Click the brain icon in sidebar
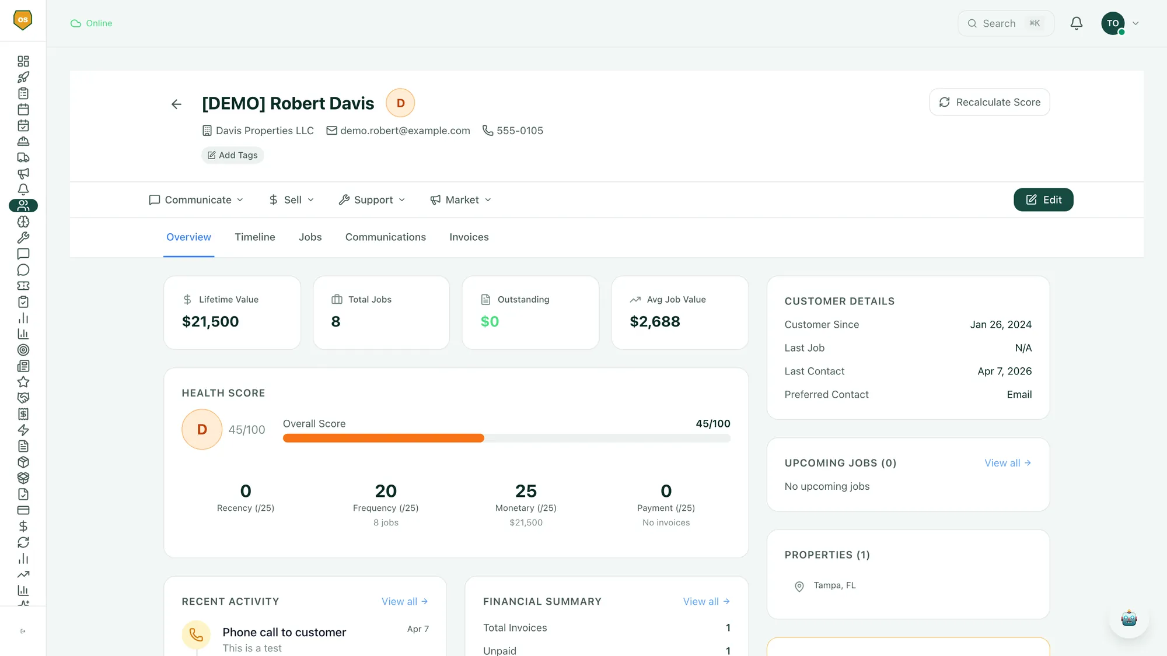Image resolution: width=1167 pixels, height=656 pixels. pyautogui.click(x=23, y=222)
